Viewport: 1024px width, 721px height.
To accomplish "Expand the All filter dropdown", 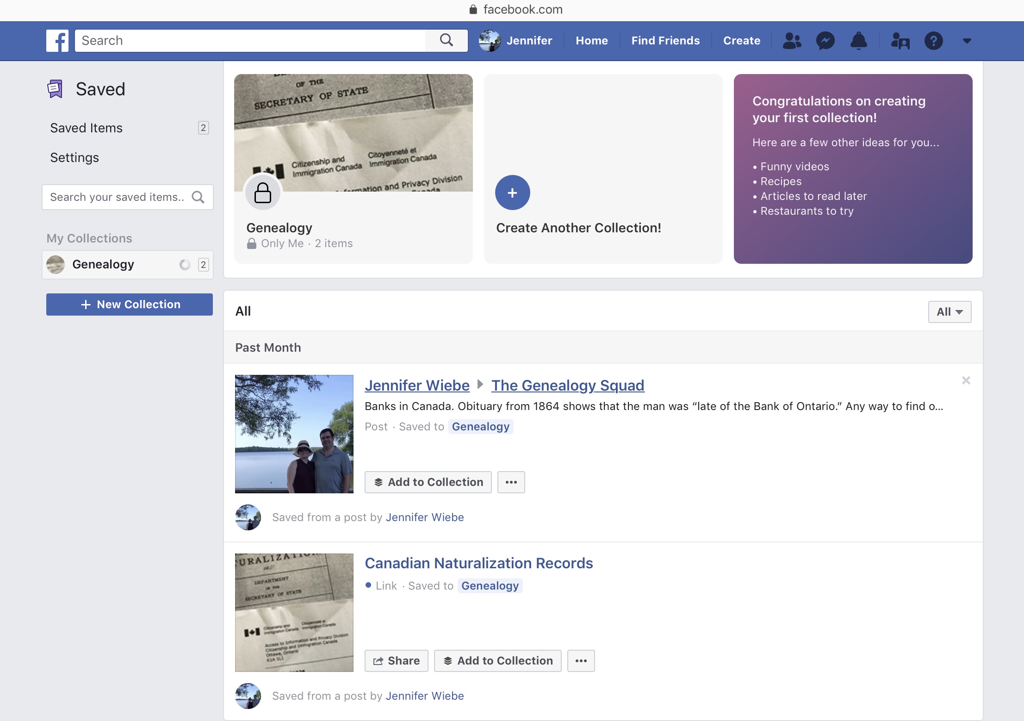I will point(949,312).
